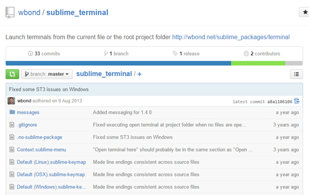
Task: Click the messages folder icon
Action: tap(12, 112)
